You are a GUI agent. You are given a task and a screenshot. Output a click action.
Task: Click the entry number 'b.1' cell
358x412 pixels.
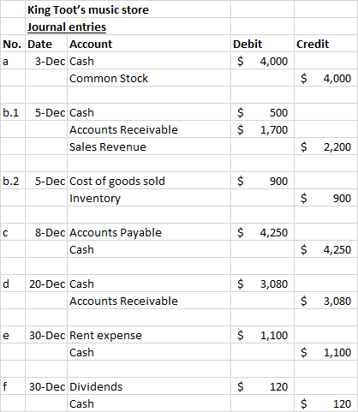click(x=13, y=112)
